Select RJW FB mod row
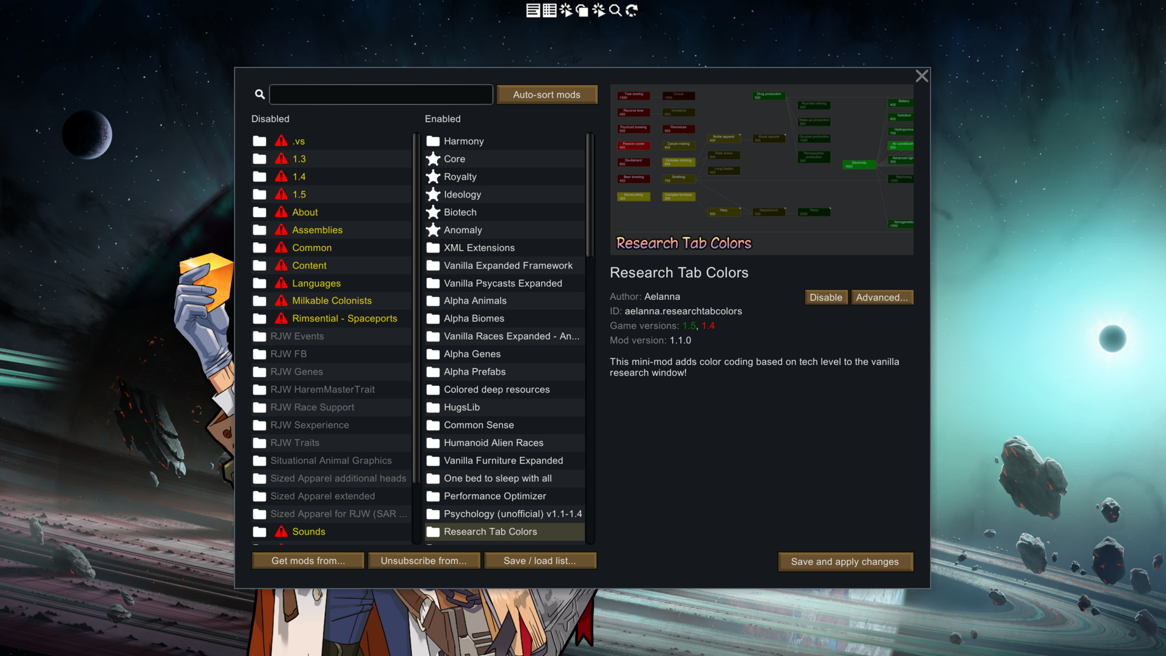 [332, 354]
